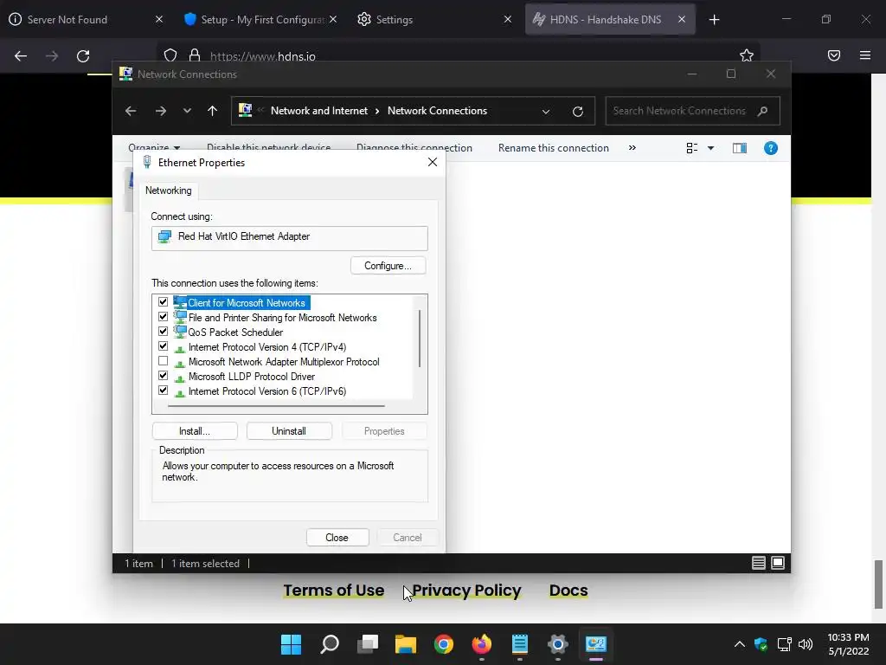Open the Privacy Policy link
The image size is (886, 665).
[x=466, y=591]
